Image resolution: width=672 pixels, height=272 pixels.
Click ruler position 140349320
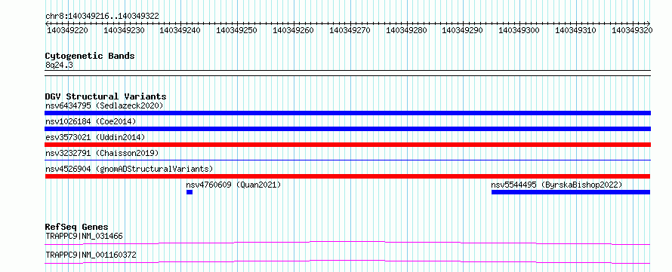(x=633, y=30)
